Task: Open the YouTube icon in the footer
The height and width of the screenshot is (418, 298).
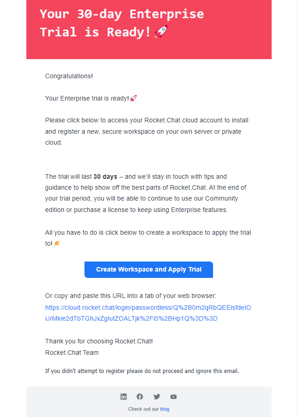Action: 174,397
